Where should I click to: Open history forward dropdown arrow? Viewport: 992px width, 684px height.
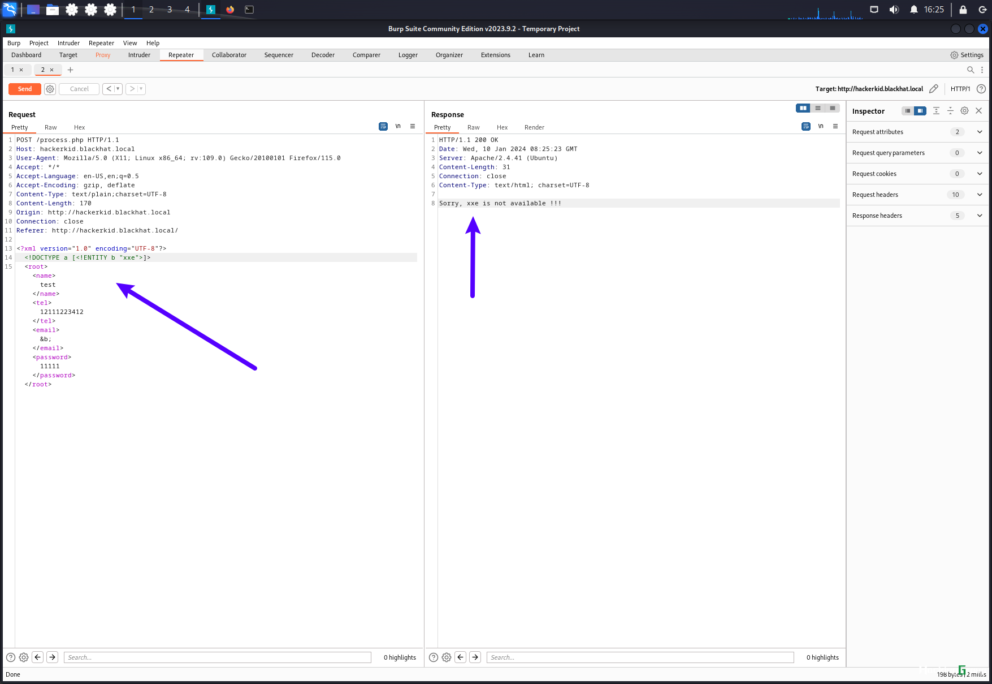(141, 89)
